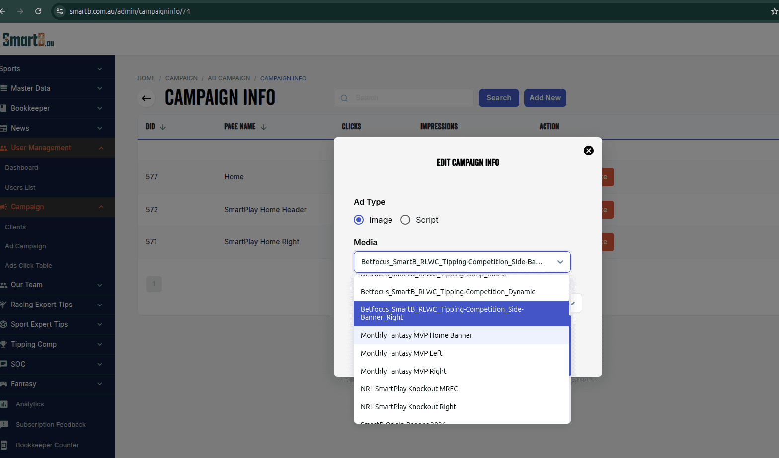Click the Sport Expert Tips ball icon

click(3, 324)
